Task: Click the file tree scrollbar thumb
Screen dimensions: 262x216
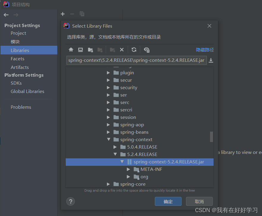Action: tap(212, 137)
